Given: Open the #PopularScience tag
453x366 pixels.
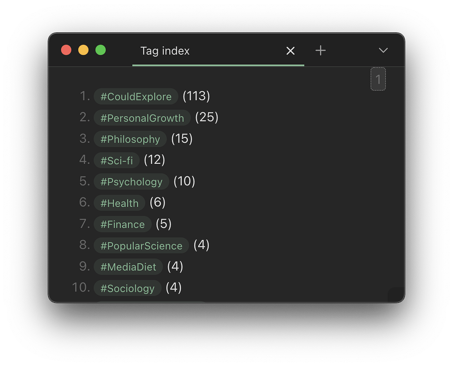Looking at the screenshot, I should (x=141, y=246).
